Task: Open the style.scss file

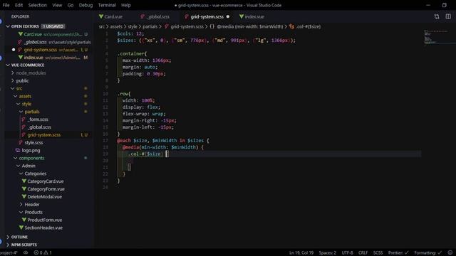Action: click(33, 142)
